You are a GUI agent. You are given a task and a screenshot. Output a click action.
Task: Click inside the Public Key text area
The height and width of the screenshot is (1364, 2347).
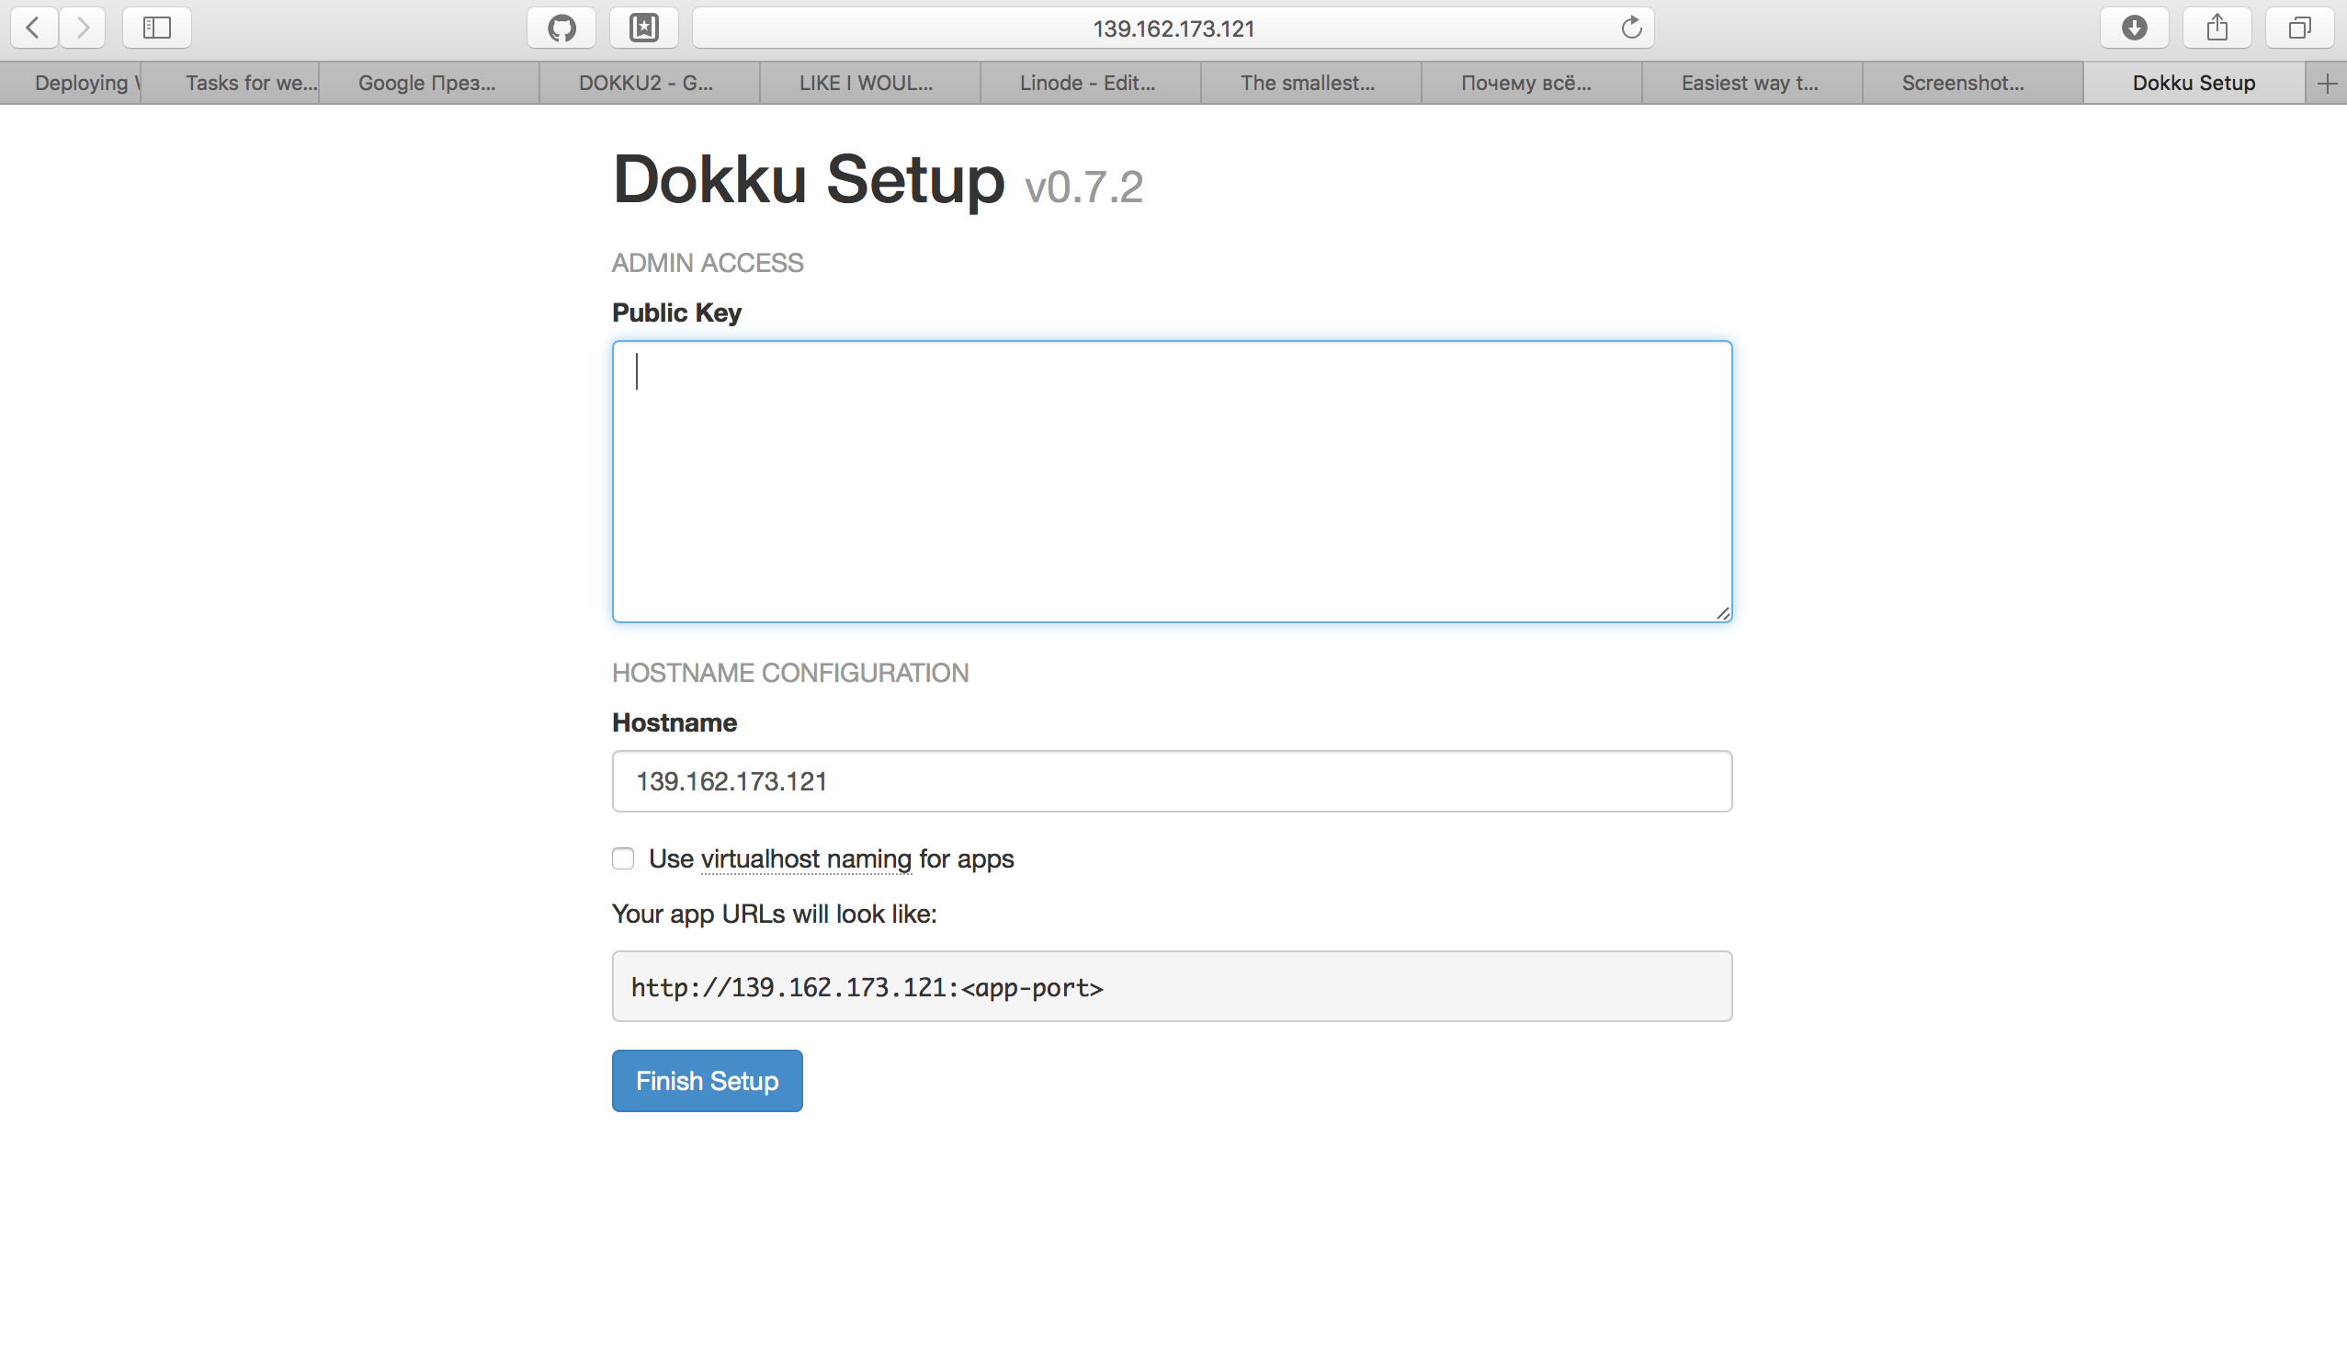click(1172, 481)
